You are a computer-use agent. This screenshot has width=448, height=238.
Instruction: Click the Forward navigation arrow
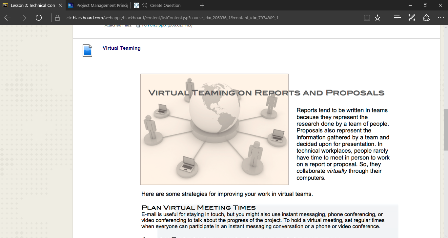(x=23, y=18)
